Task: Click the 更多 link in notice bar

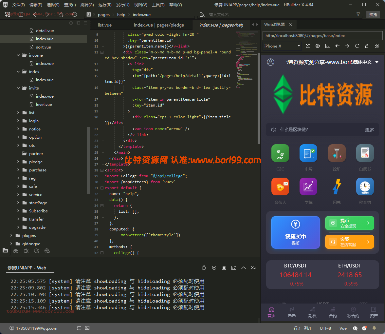Action: click(x=369, y=129)
